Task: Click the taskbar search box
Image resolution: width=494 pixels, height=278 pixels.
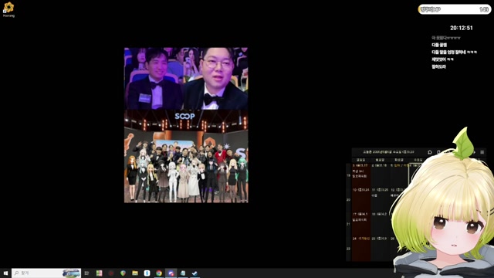Action: (46, 273)
